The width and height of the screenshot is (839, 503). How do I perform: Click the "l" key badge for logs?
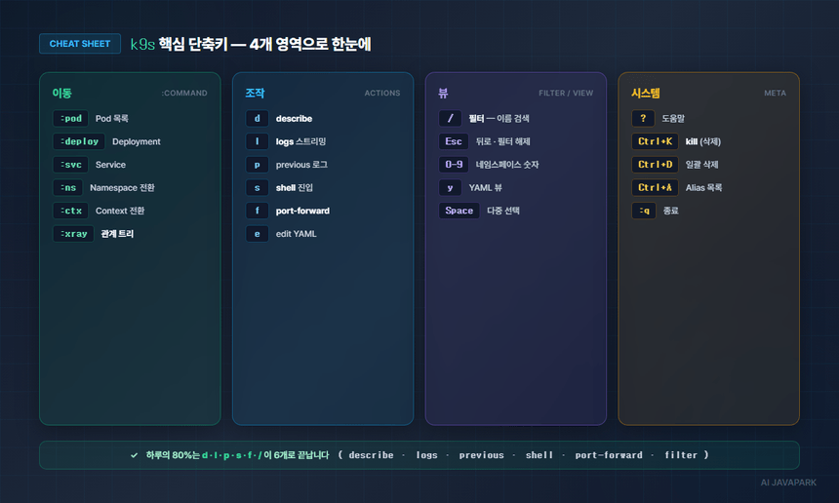tap(257, 141)
